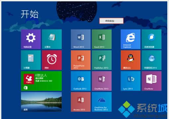The height and width of the screenshot is (119, 169).
Task: Open Outlook 2013 tile
Action: [81, 81]
